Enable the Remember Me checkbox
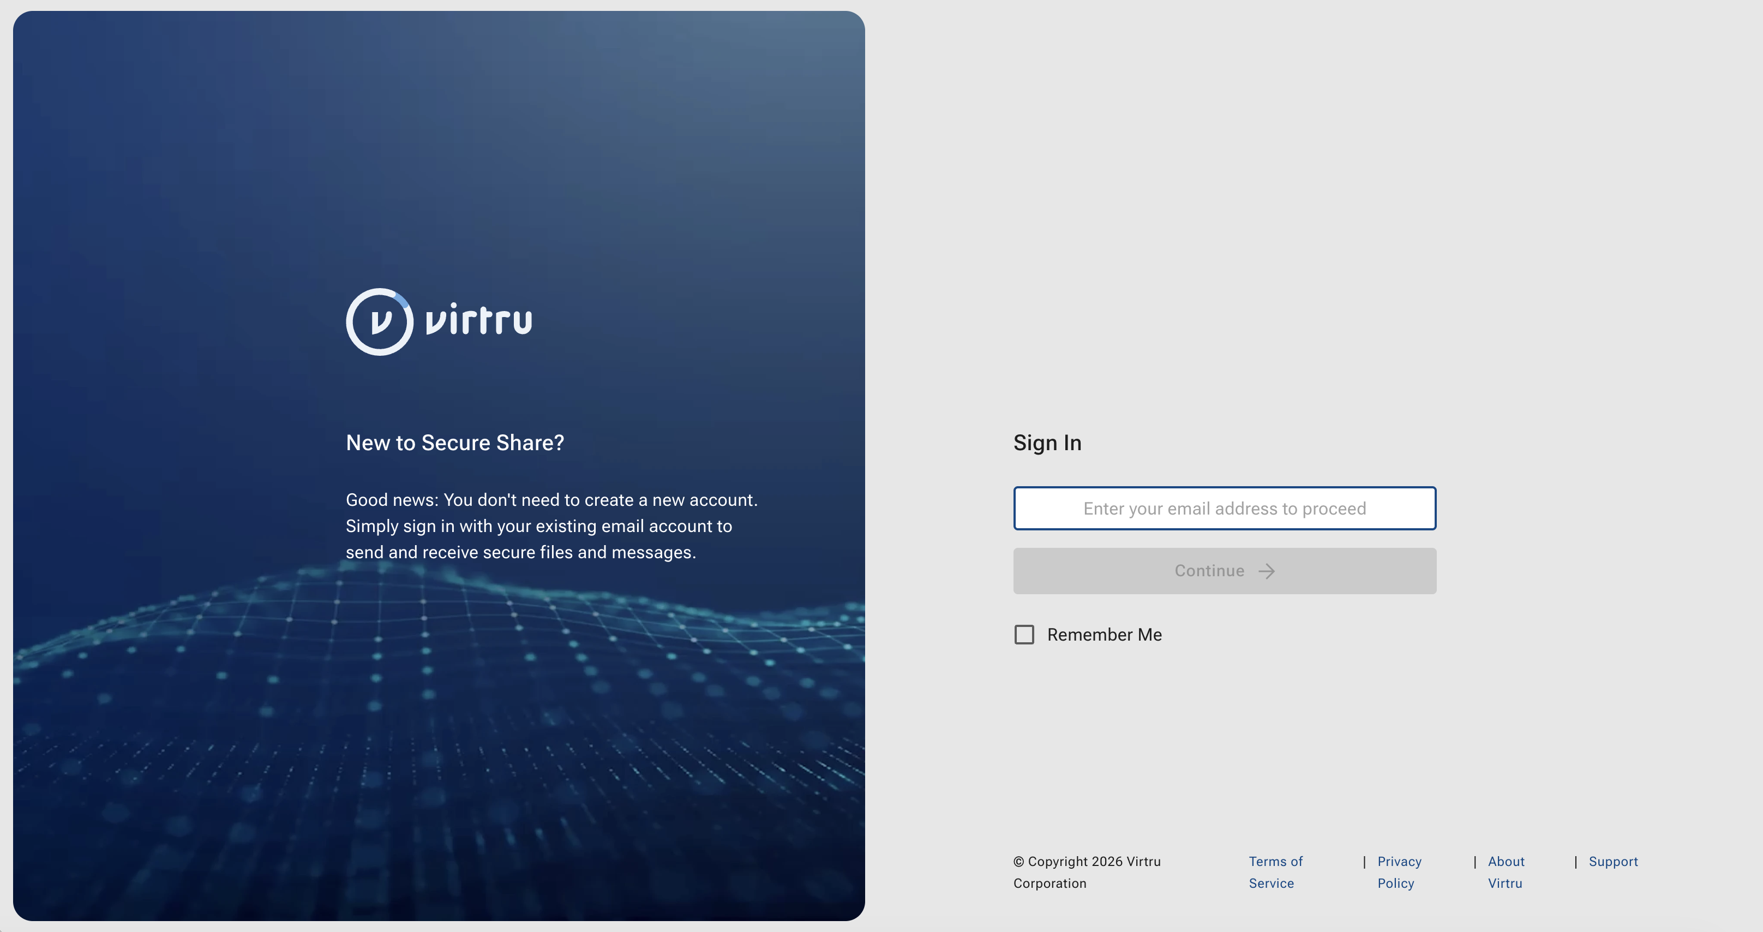 point(1024,635)
